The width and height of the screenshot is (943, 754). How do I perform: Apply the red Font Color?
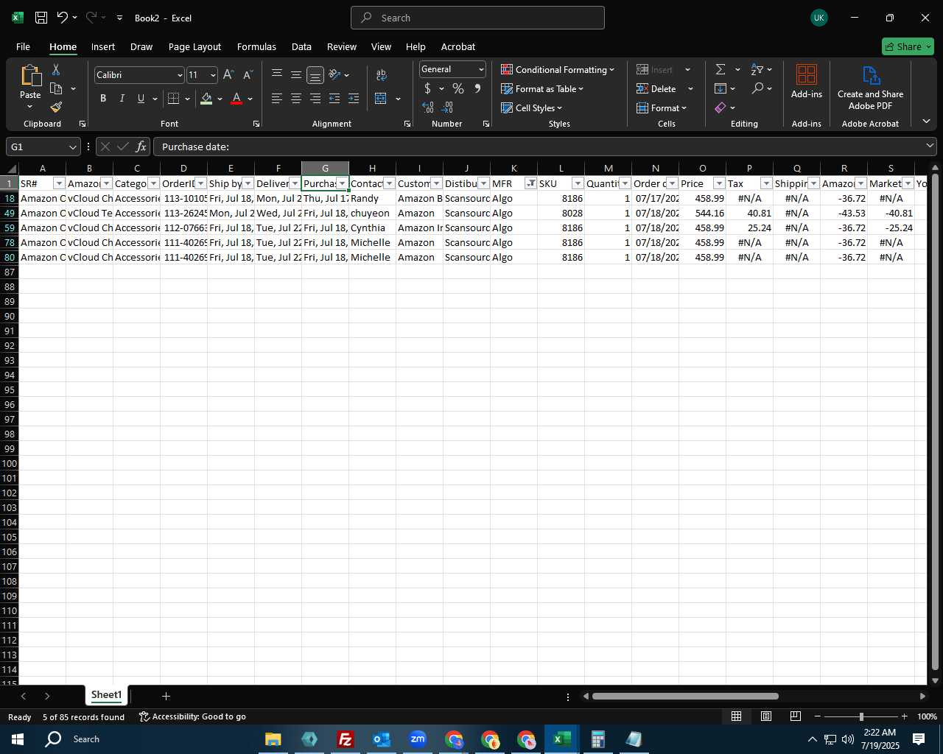236,98
